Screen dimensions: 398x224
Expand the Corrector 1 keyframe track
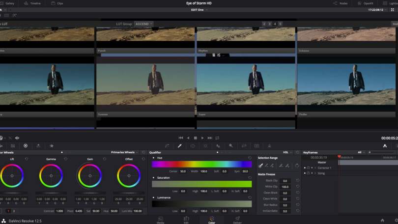pyautogui.click(x=315, y=168)
